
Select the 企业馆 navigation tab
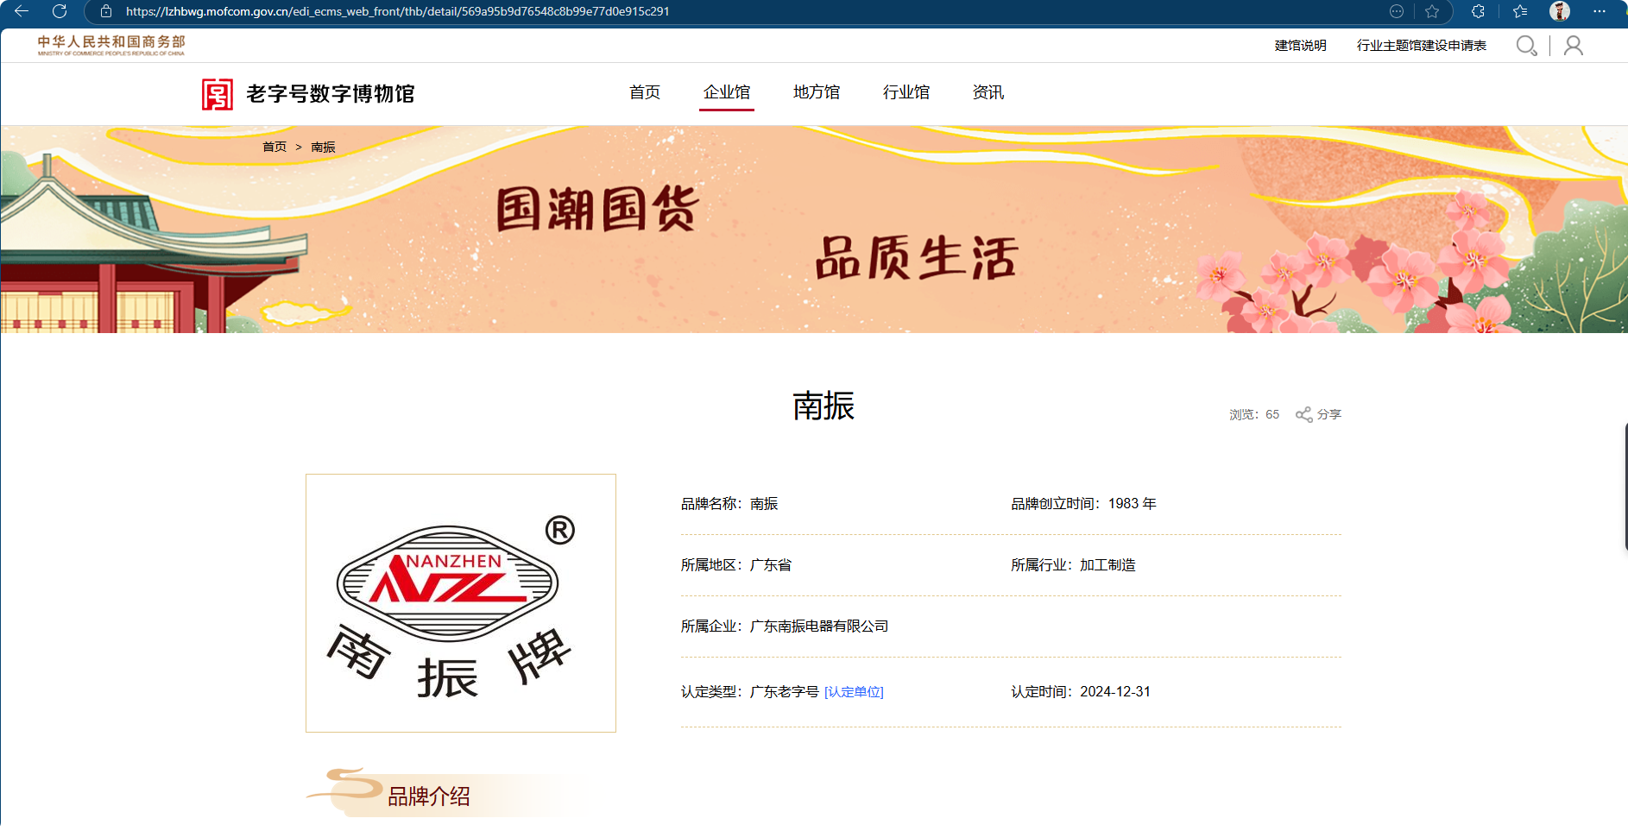[x=727, y=92]
